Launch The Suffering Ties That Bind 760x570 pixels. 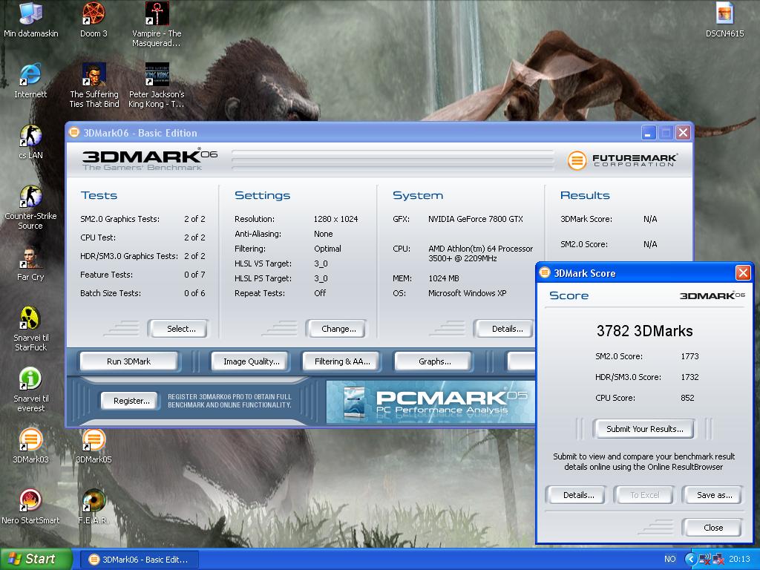click(94, 85)
